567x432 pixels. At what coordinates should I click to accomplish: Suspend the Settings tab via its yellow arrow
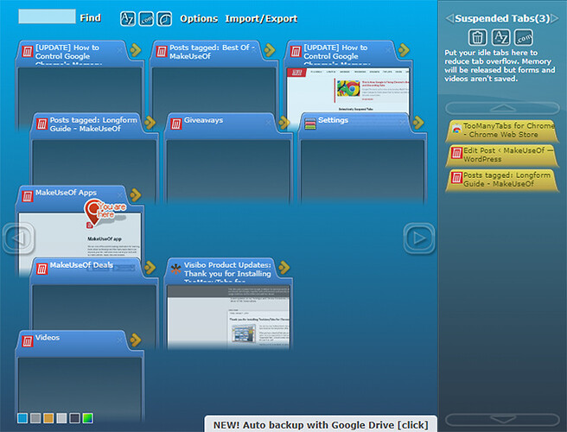(419, 123)
